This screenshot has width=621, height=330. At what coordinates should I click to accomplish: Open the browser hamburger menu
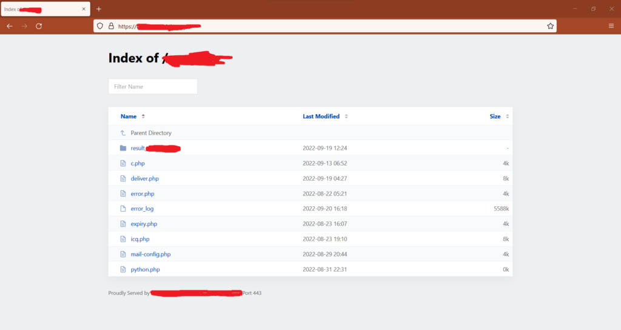[x=611, y=26]
